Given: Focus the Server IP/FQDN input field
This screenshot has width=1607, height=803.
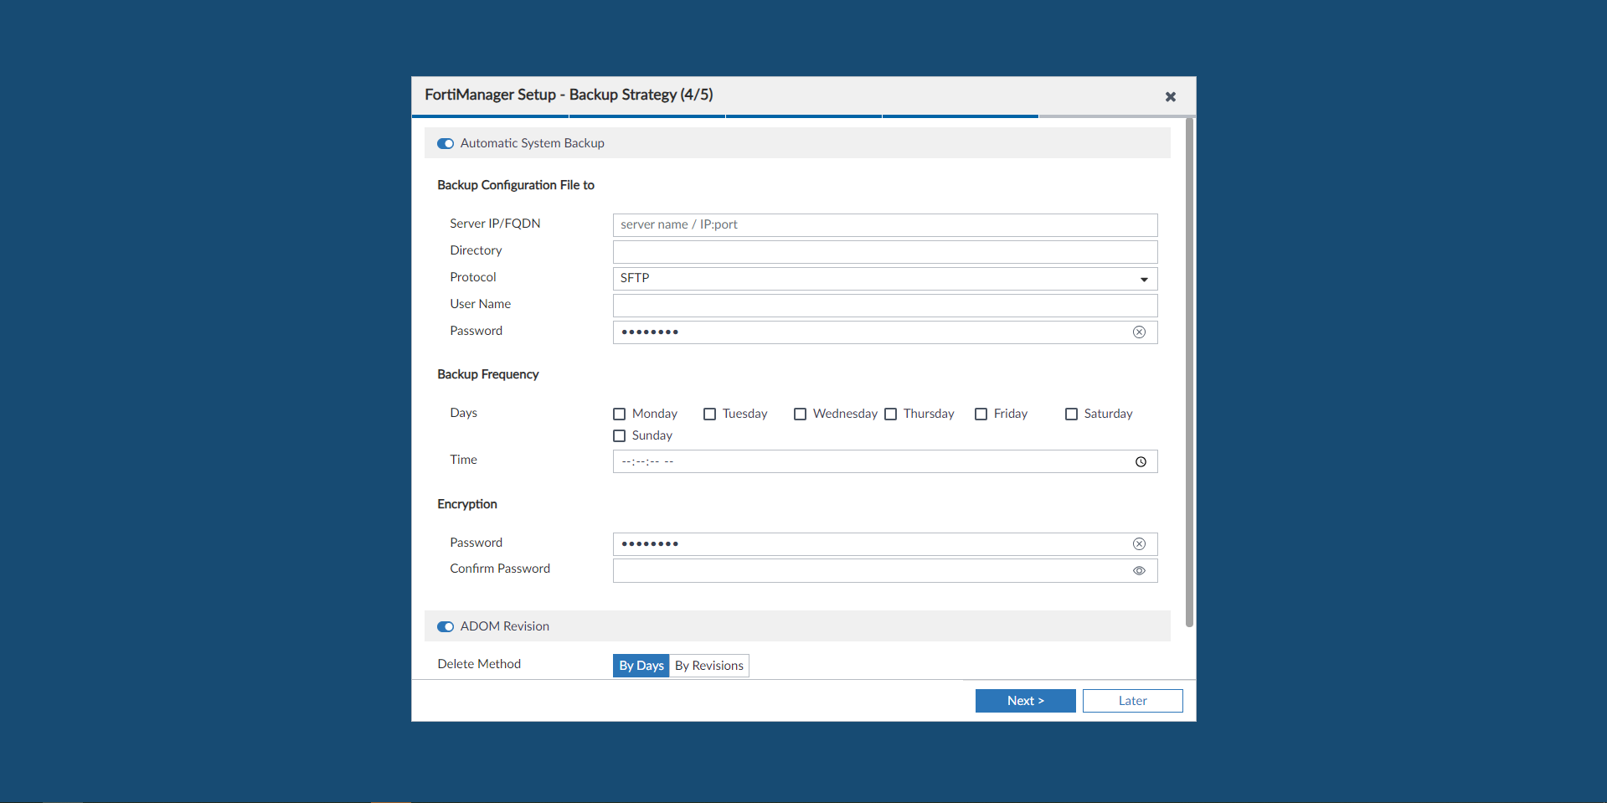Looking at the screenshot, I should (x=884, y=225).
